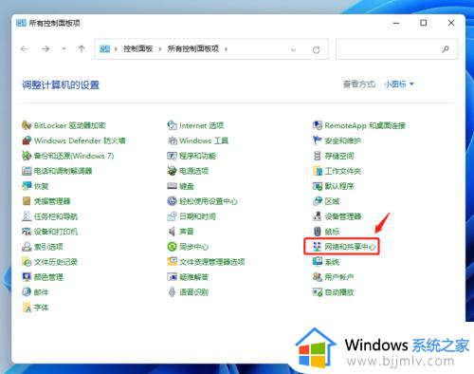Viewport: 474px width, 374px height.
Task: Click the 鼠标 mouse icon
Action: tap(318, 232)
